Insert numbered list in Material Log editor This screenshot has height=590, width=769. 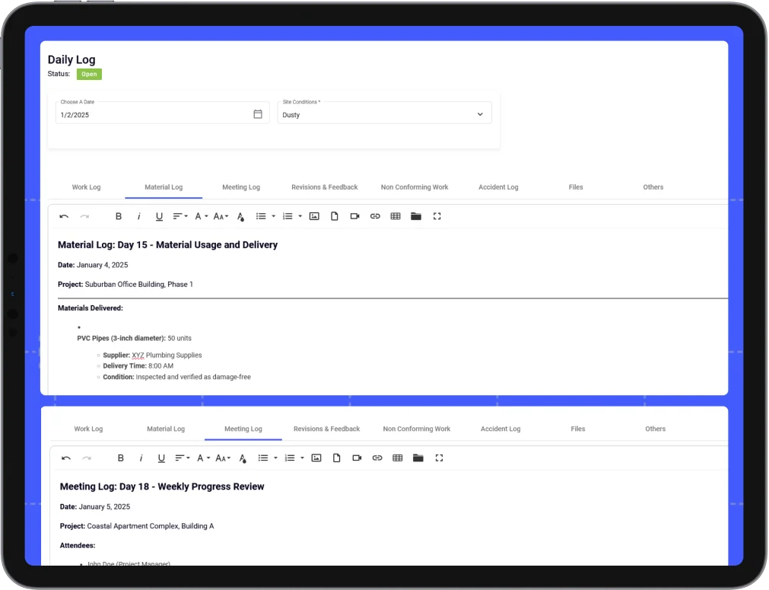point(288,216)
